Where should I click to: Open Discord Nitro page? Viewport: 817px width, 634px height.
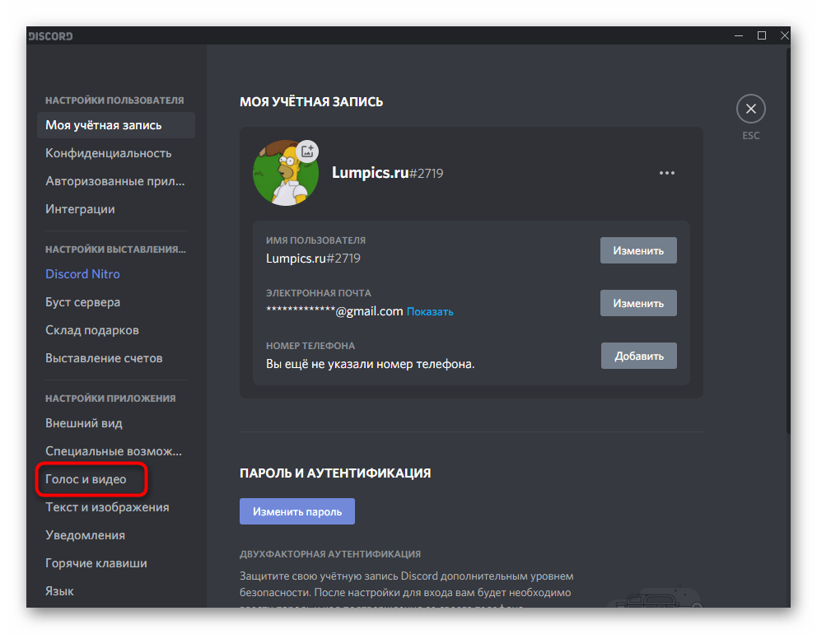point(82,274)
